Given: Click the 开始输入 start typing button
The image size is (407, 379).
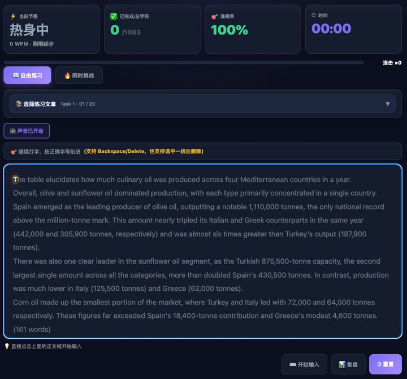Looking at the screenshot, I should [304, 364].
